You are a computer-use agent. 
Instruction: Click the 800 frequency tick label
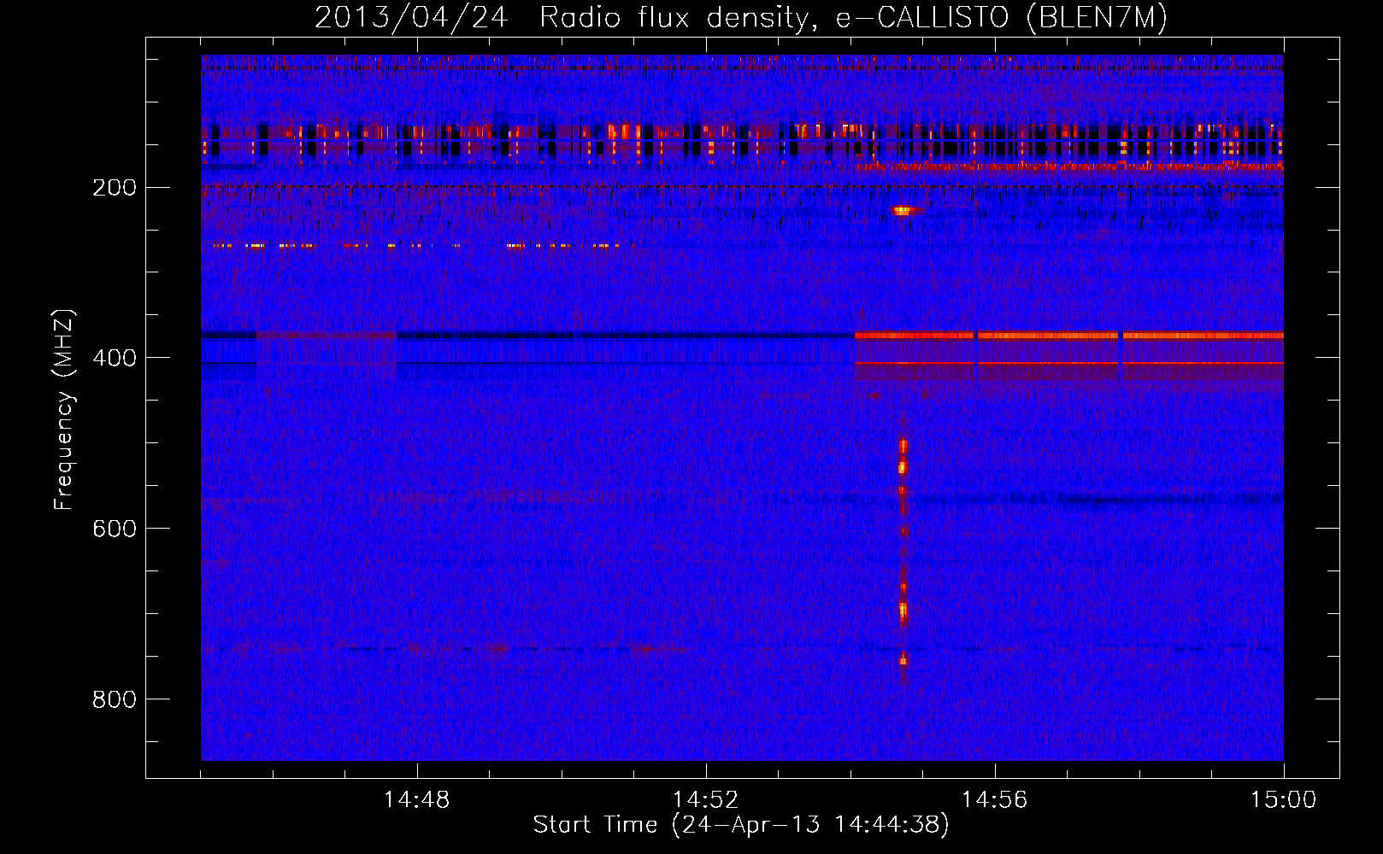click(115, 699)
